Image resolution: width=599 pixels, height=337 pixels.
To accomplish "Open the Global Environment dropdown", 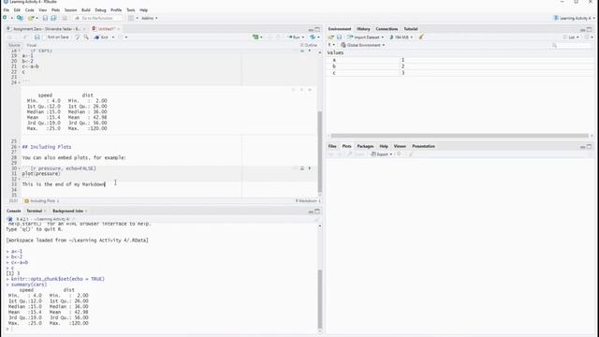I will tap(363, 45).
